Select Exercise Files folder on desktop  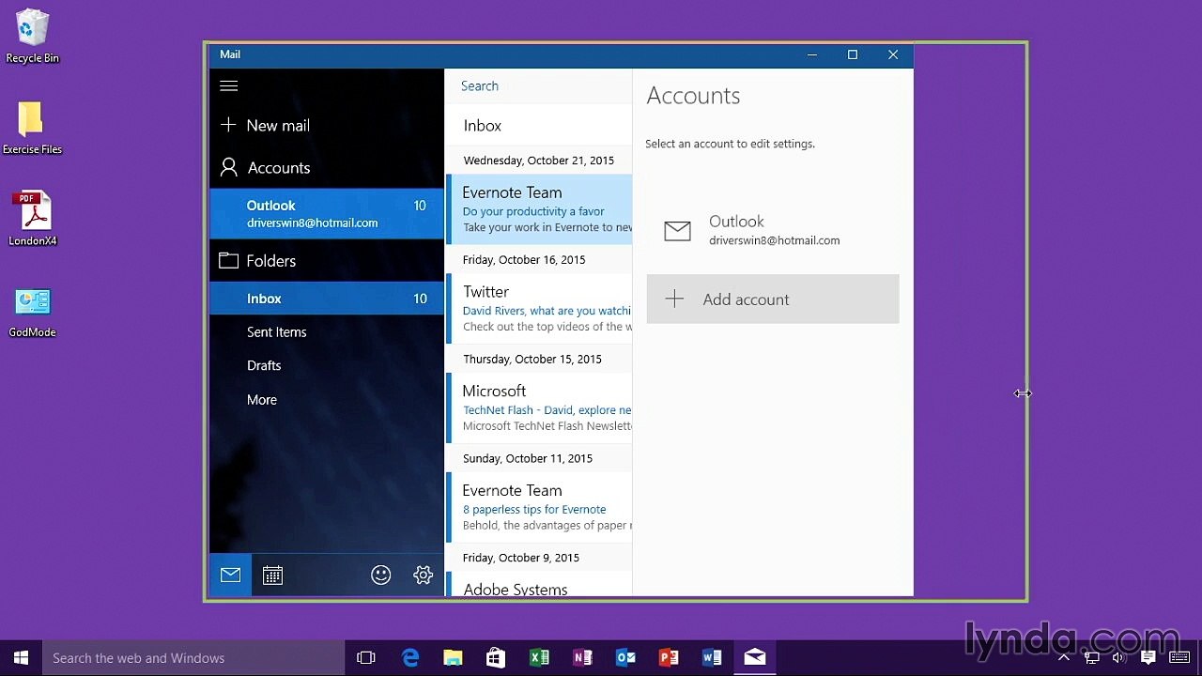tap(32, 128)
